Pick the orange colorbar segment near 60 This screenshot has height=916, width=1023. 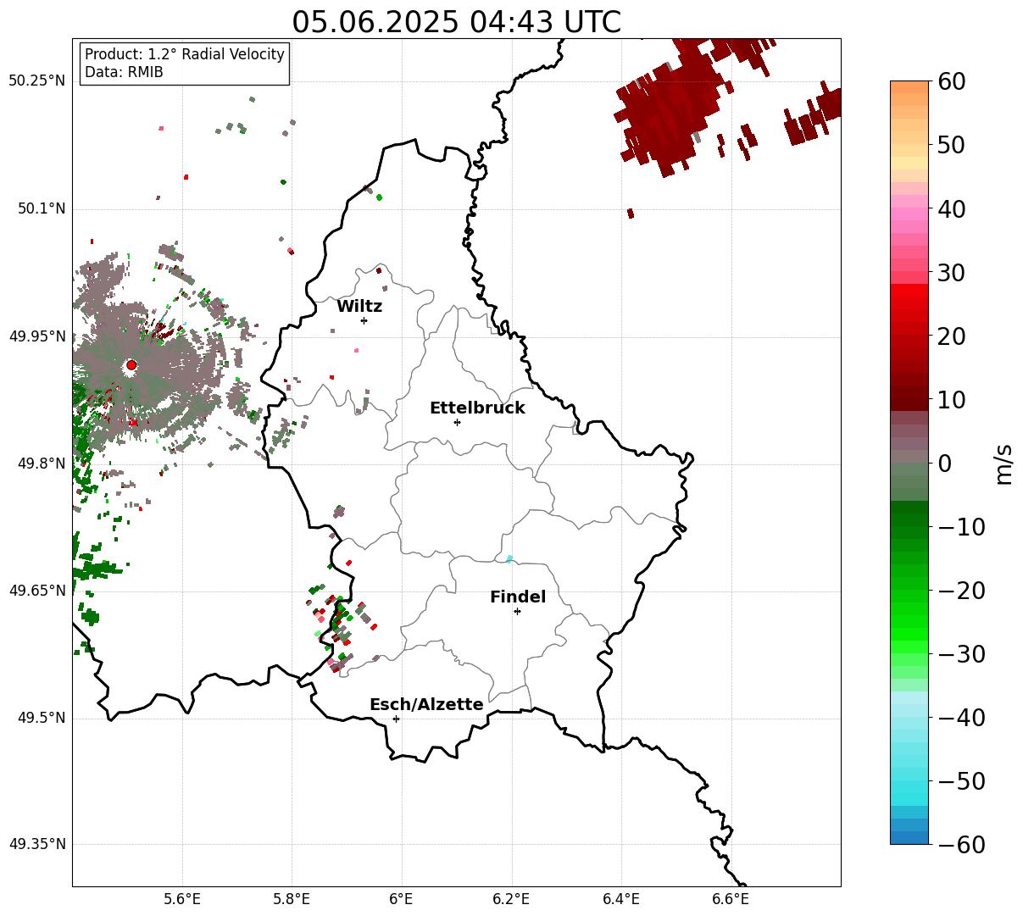909,87
